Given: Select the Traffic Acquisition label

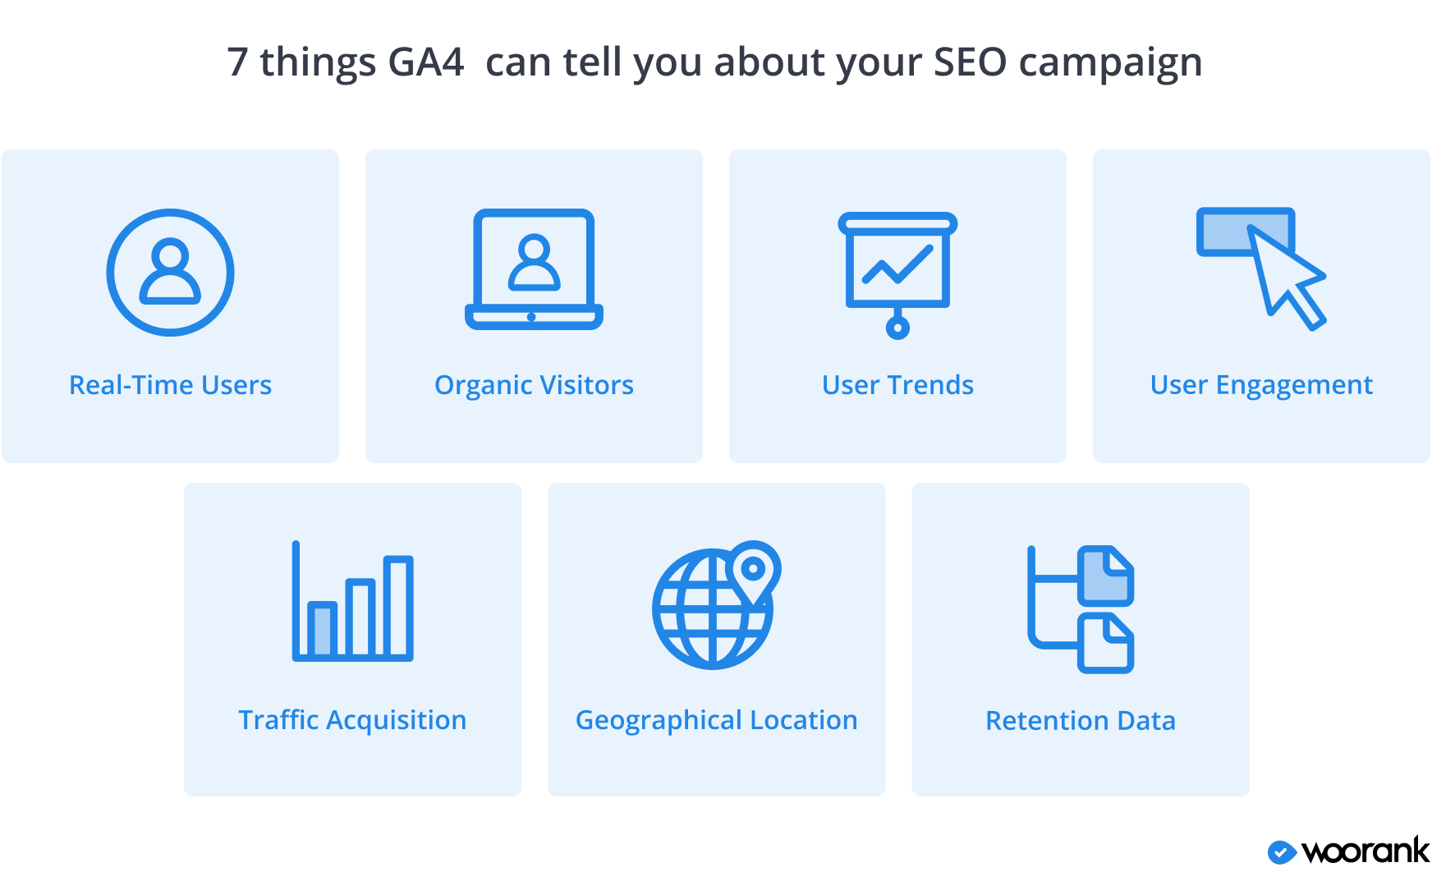Looking at the screenshot, I should (352, 720).
